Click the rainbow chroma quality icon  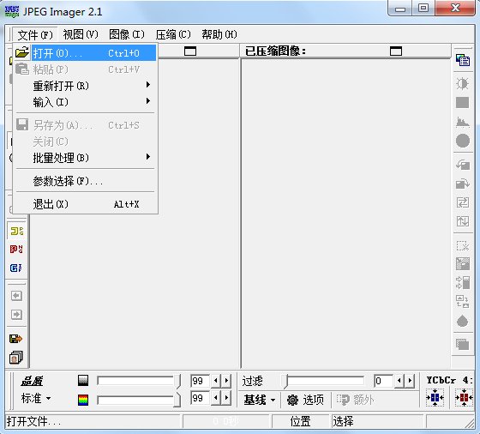pyautogui.click(x=83, y=400)
